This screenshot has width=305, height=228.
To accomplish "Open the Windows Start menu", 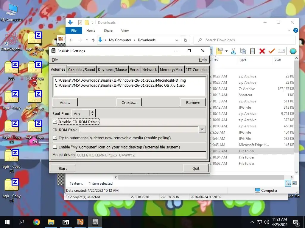I will [x=7, y=222].
